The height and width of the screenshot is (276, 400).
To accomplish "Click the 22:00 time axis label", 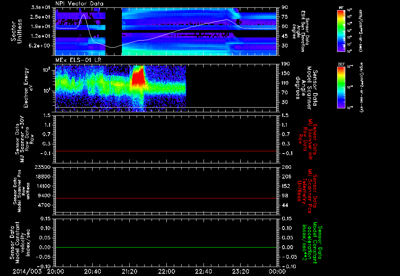I will (166, 271).
